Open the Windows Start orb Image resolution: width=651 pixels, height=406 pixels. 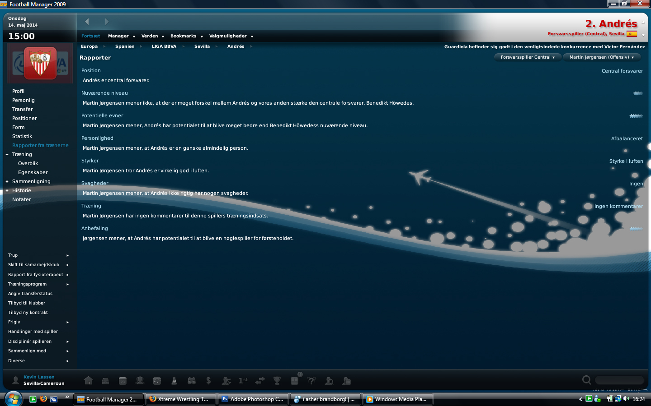pos(14,399)
